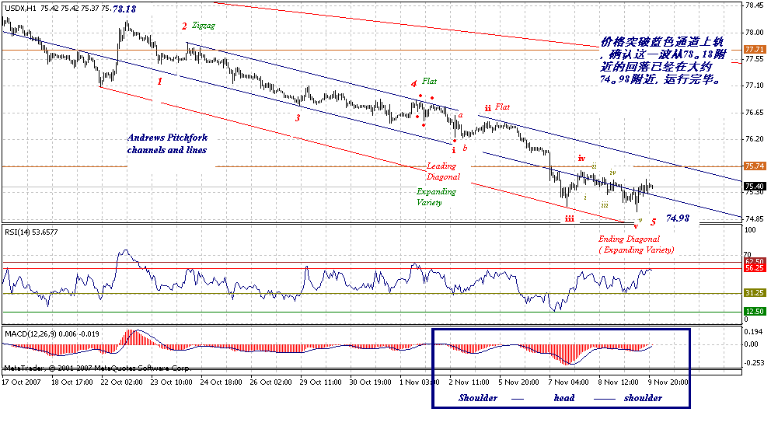Image resolution: width=771 pixels, height=426 pixels.
Task: Click the red (Expanding Variety) text in parentheses
Action: pyautogui.click(x=637, y=250)
